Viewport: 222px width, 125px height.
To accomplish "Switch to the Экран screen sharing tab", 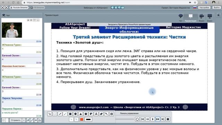I will tap(210, 18).
